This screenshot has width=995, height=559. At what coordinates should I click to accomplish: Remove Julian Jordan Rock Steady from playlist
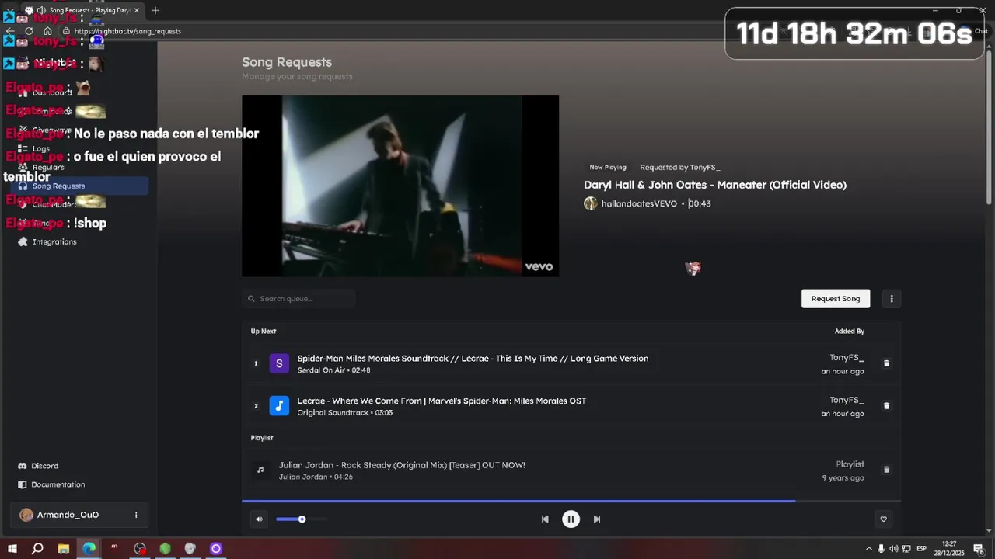click(886, 470)
